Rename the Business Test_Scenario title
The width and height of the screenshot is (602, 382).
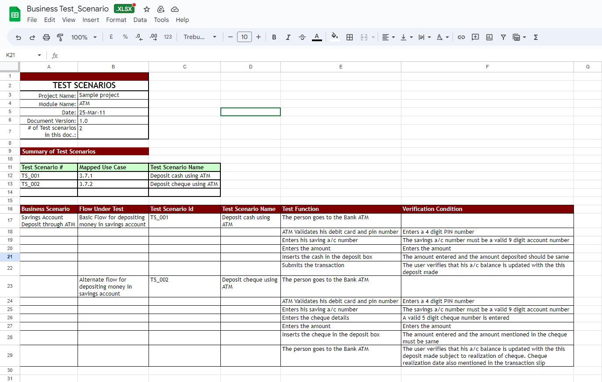point(67,9)
